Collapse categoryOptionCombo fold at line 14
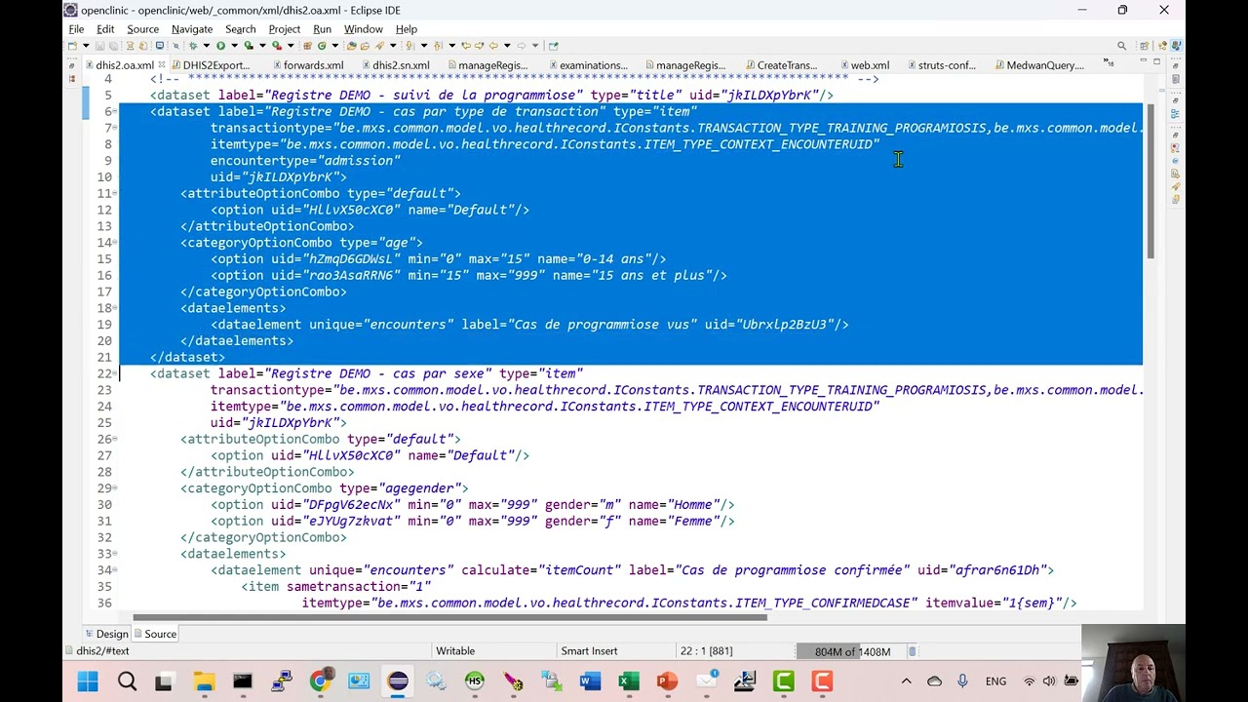The height and width of the screenshot is (702, 1248). click(x=116, y=243)
